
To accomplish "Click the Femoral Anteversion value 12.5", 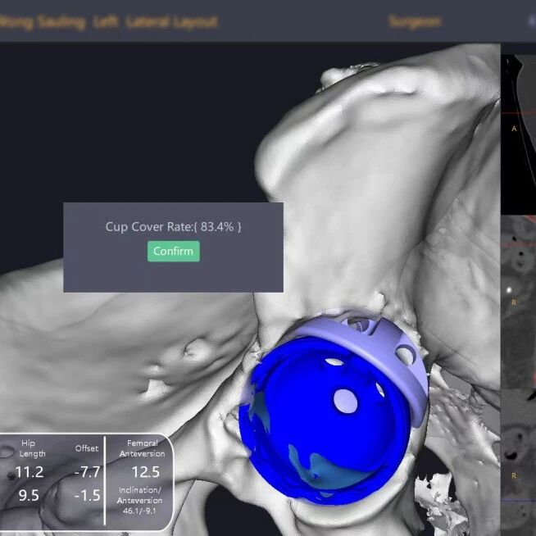I will point(146,472).
